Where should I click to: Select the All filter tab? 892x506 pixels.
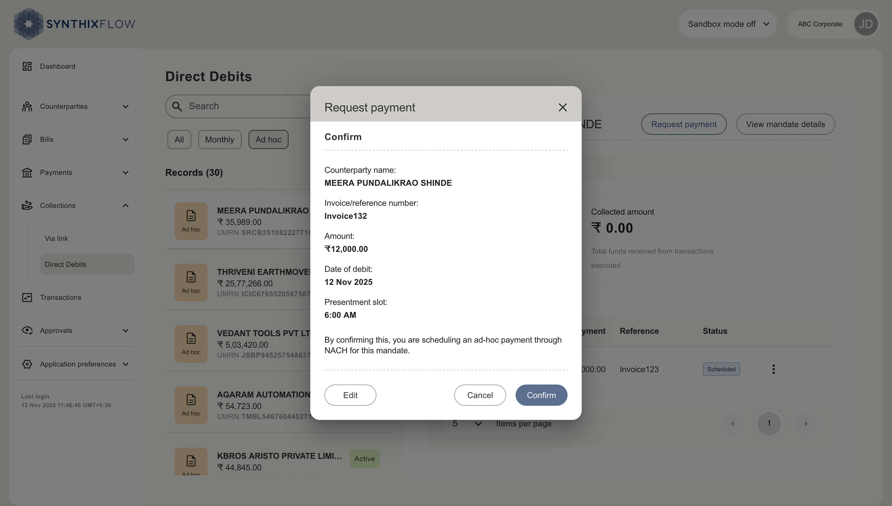[x=179, y=139]
